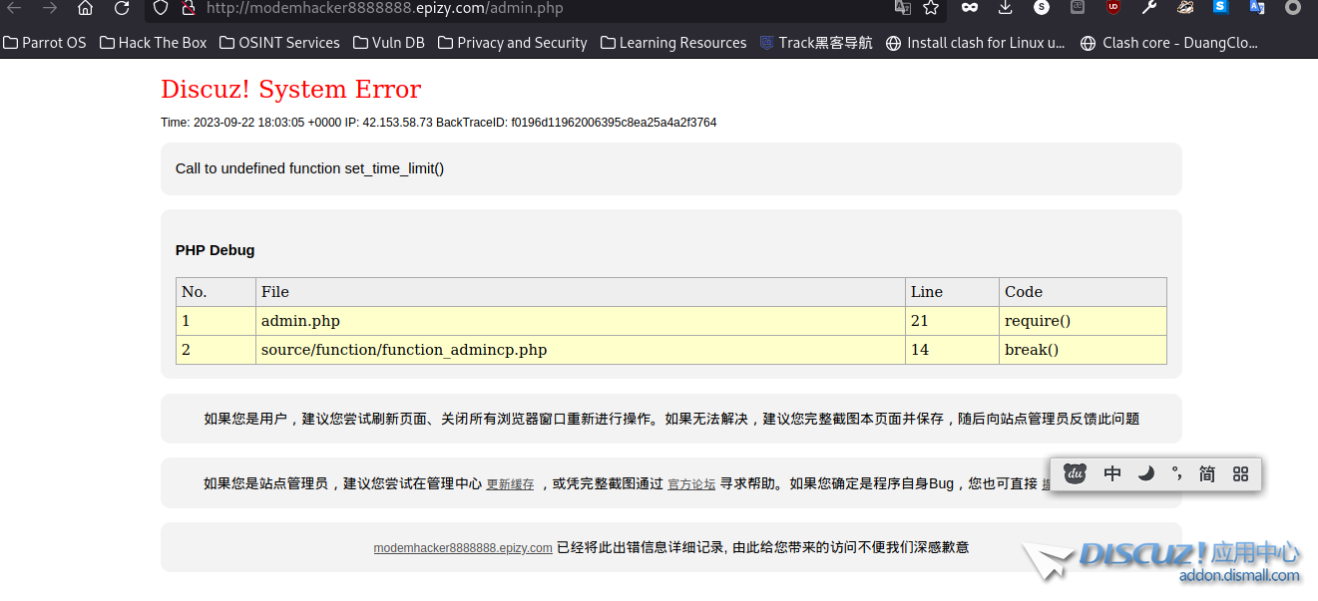Reload the page with the refresh icon

(122, 8)
